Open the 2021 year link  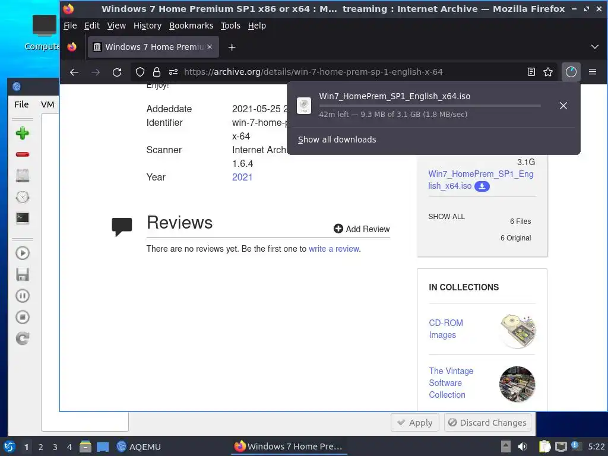(x=242, y=177)
